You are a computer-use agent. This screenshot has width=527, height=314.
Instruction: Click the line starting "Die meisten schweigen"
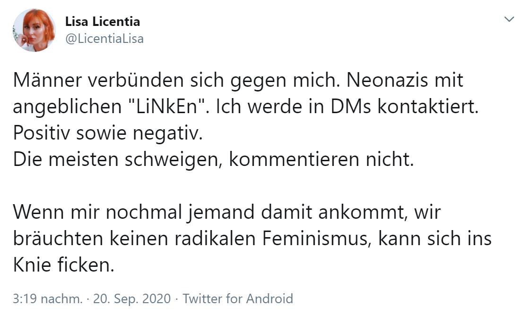pyautogui.click(x=213, y=160)
